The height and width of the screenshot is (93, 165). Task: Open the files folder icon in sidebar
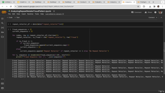[2, 37]
